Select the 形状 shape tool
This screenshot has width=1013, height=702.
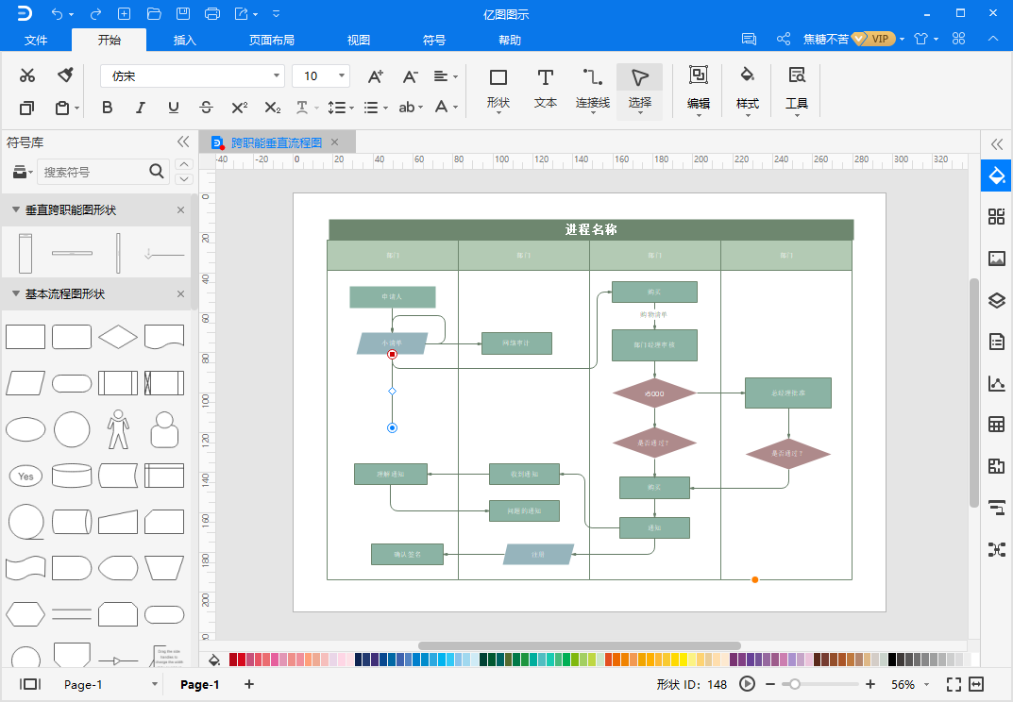point(498,91)
